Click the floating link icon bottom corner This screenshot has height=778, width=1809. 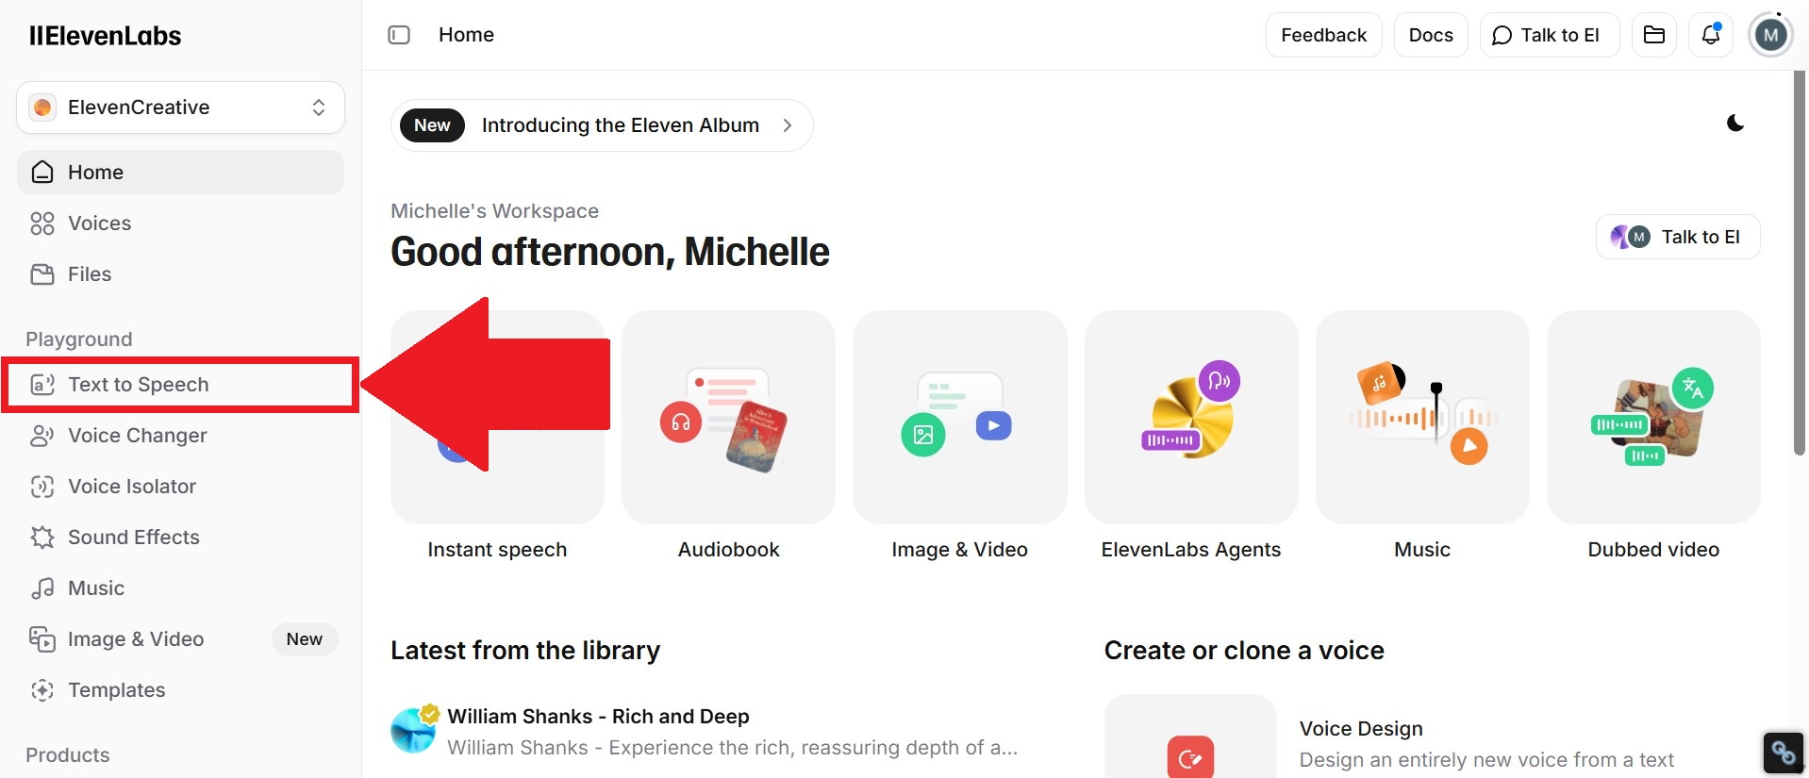(1784, 753)
